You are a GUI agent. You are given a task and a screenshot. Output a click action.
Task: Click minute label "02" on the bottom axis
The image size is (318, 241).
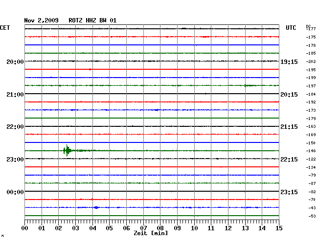58,228
